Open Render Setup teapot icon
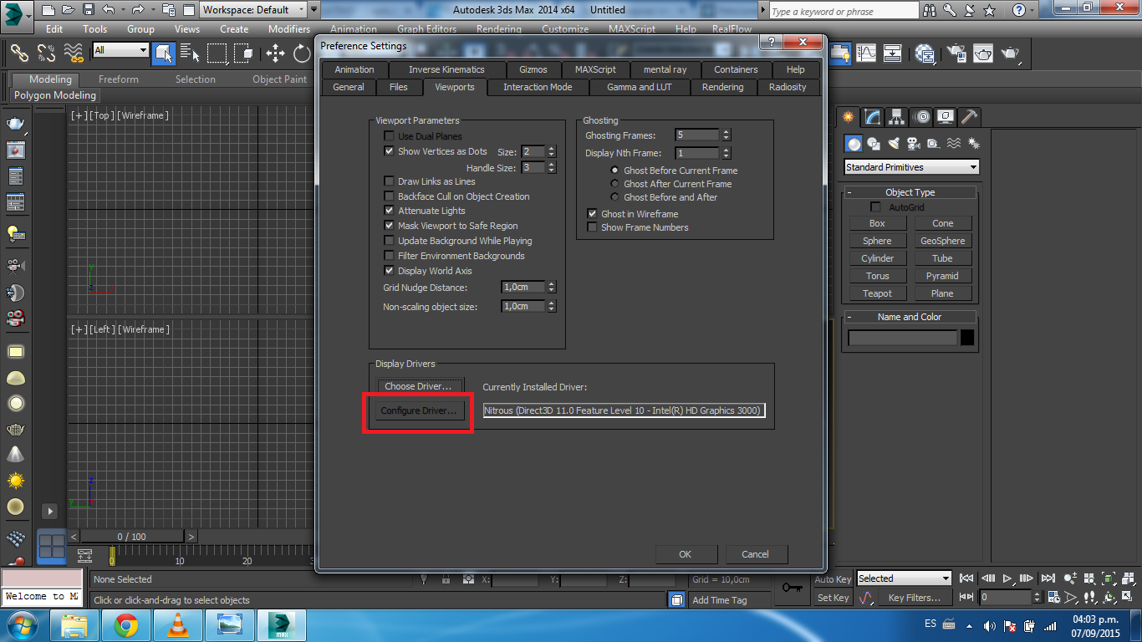The width and height of the screenshot is (1142, 642). click(956, 53)
